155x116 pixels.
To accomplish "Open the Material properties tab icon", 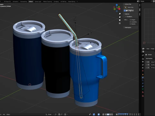I will coord(143,92).
